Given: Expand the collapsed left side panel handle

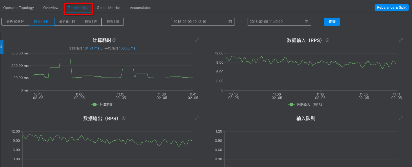Looking at the screenshot, I should pos(1,47).
